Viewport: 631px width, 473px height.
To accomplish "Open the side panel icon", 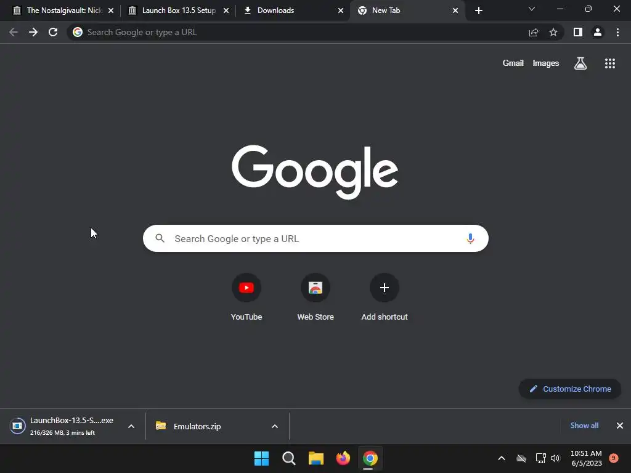I will [578, 32].
